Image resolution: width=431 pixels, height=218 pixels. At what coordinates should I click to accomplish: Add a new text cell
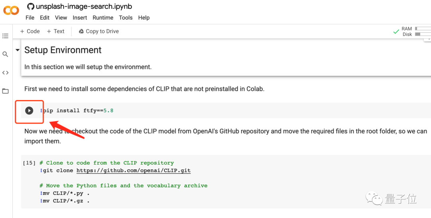point(55,31)
